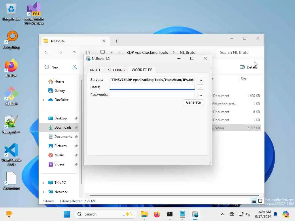The height and width of the screenshot is (221, 295).
Task: Click the taskbar Search box
Action: [106, 214]
